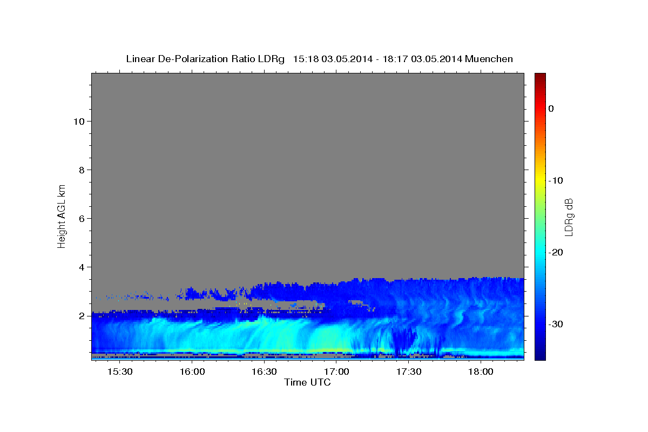This screenshot has height=432, width=648.
Task: Click the colorbar value -30 label
Action: coord(556,324)
